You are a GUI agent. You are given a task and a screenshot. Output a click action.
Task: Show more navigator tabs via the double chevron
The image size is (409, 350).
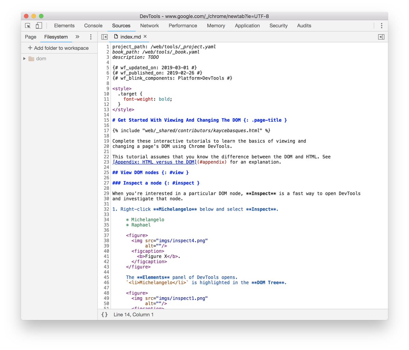point(77,37)
